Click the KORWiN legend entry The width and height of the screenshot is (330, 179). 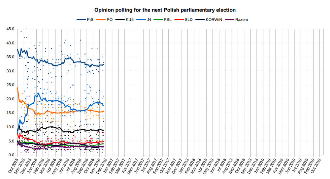(x=213, y=20)
